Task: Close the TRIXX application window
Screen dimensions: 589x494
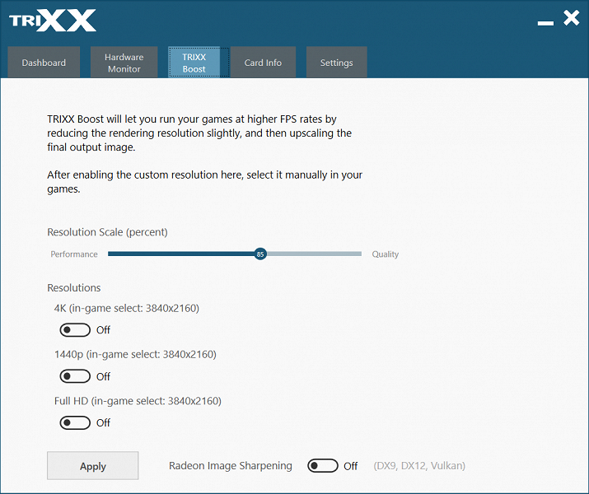Action: 572,17
